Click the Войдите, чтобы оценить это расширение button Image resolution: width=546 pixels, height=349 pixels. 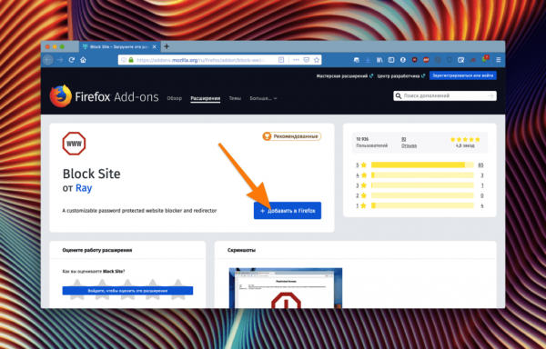[x=127, y=291]
